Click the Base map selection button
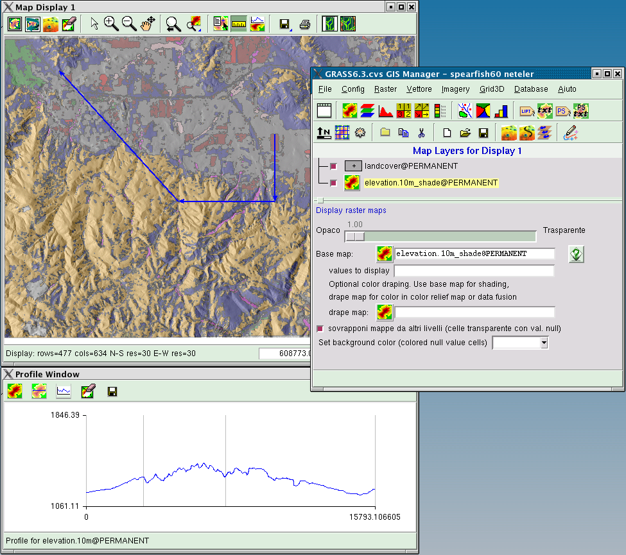The height and width of the screenshot is (555, 626). [385, 254]
